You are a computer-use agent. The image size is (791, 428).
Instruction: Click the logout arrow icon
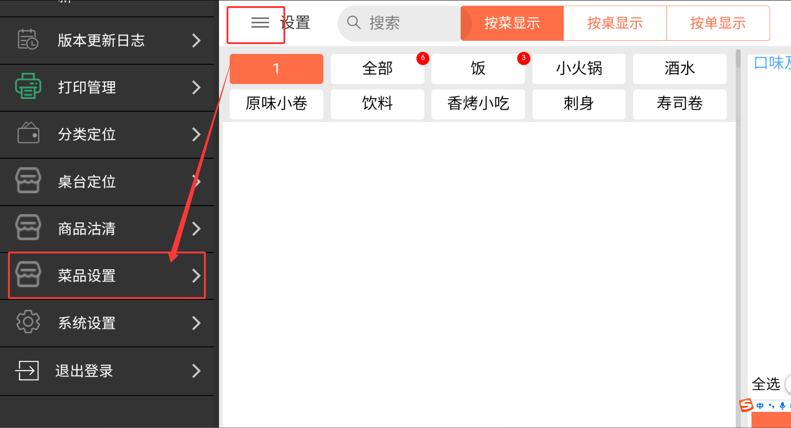tap(27, 370)
